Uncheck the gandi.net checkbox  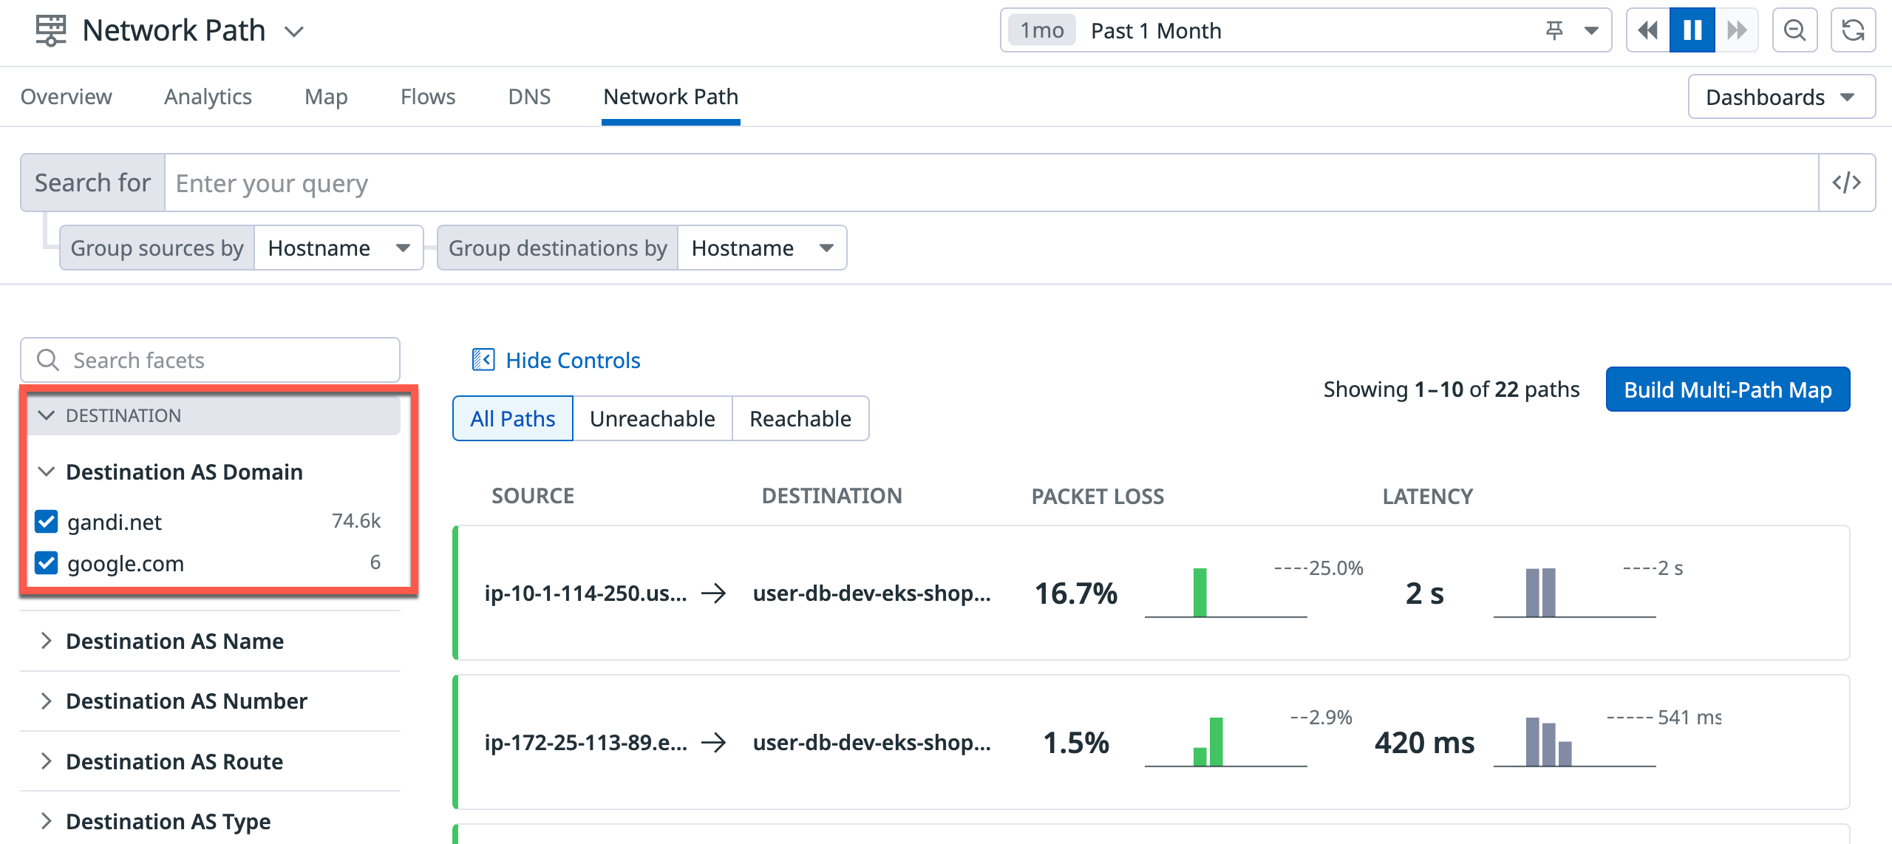click(x=47, y=522)
